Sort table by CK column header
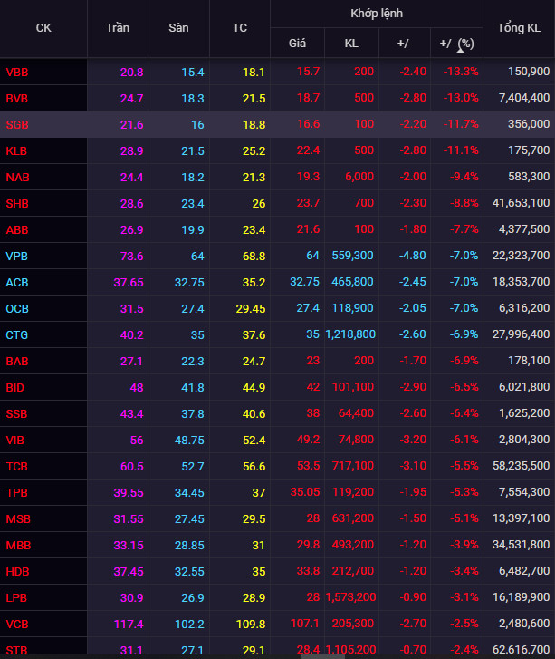The width and height of the screenshot is (555, 659). 43,28
